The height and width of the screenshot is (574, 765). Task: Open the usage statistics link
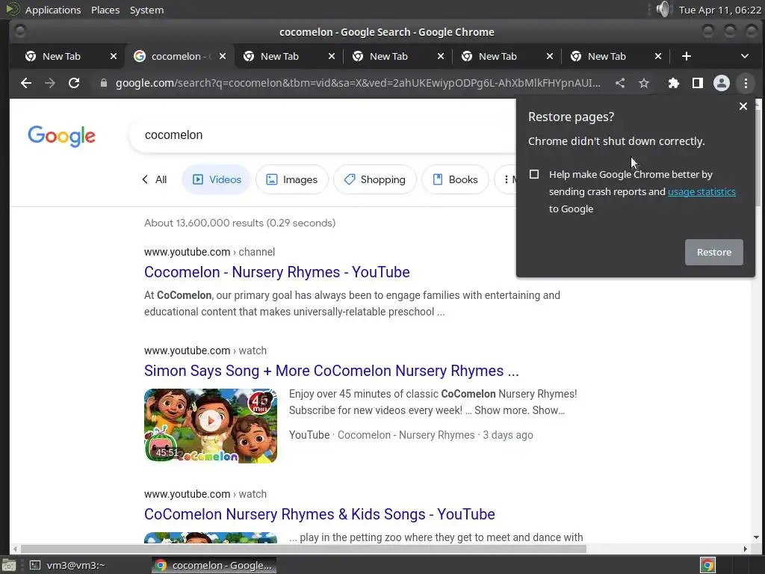point(701,191)
